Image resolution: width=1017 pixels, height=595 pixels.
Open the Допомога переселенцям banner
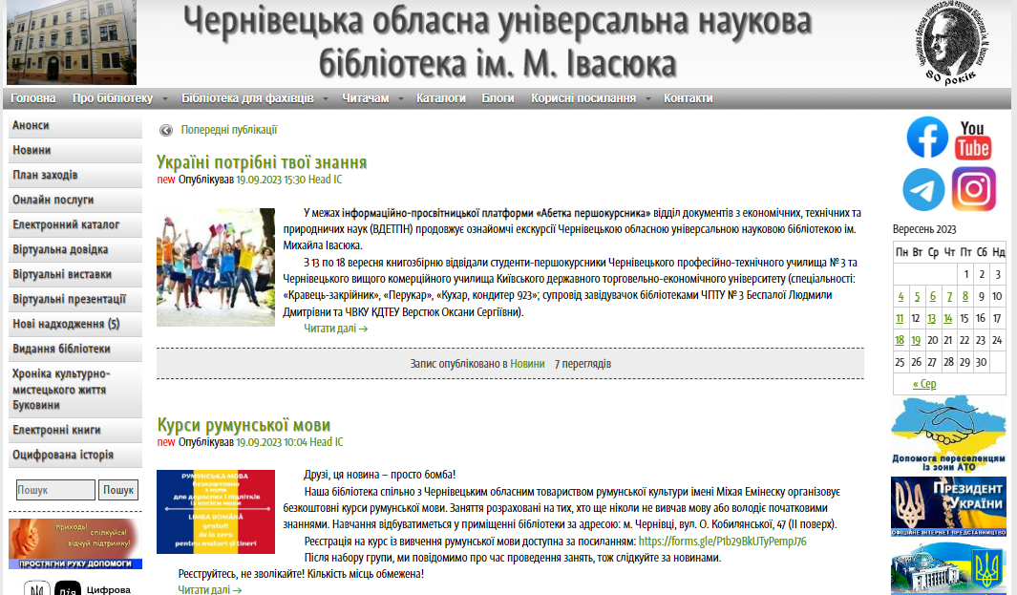pyautogui.click(x=948, y=434)
